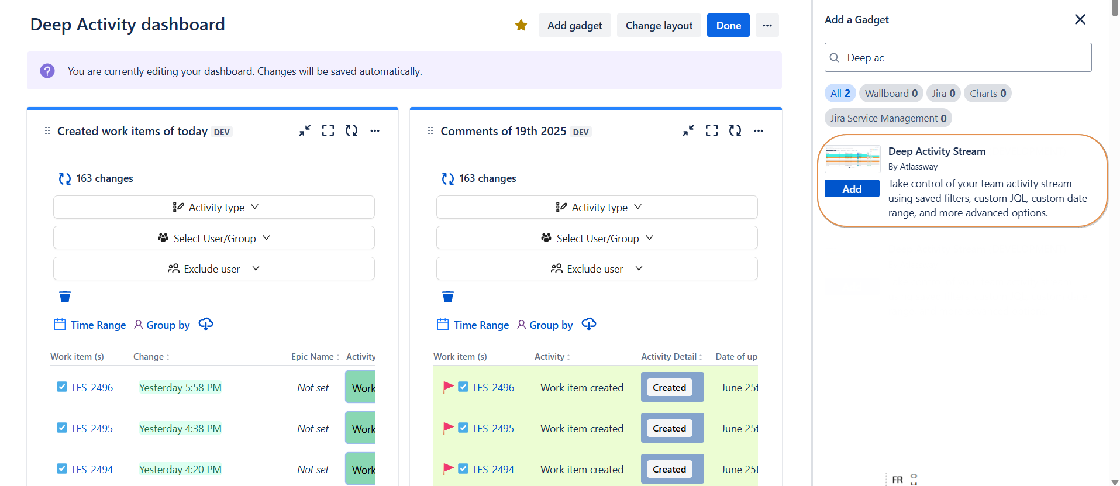The image size is (1120, 486).
Task: Click trash icon in Comments gadget
Action: pyautogui.click(x=448, y=297)
